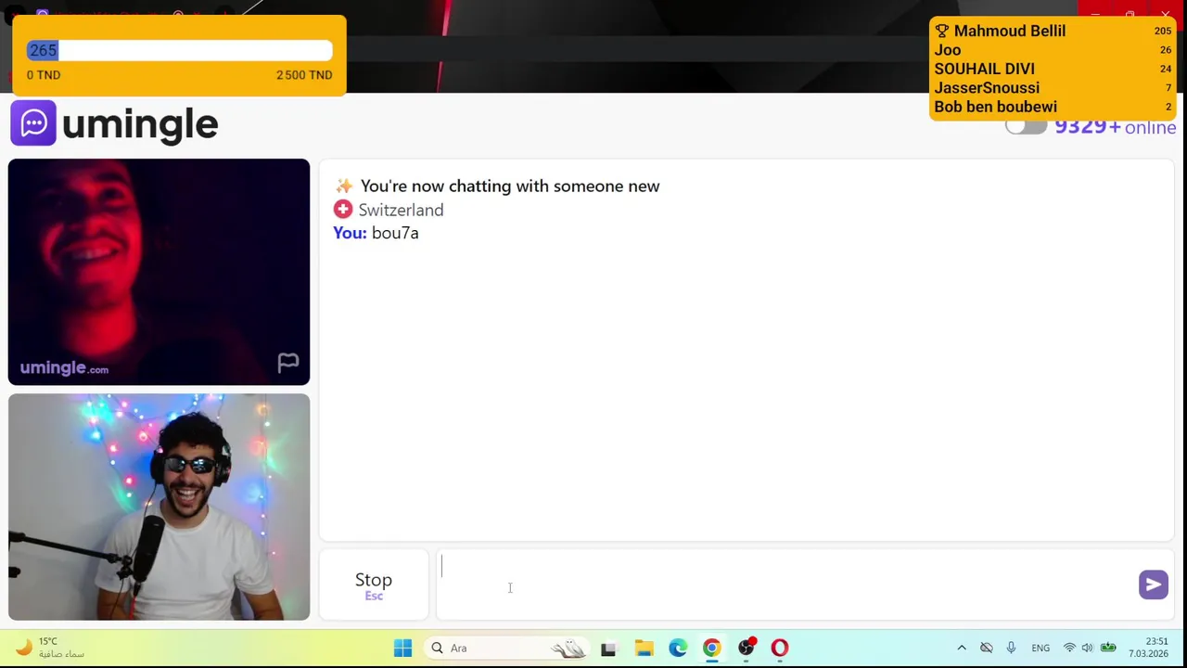The image size is (1187, 668).
Task: Click the stranger's video feed
Action: tap(159, 272)
